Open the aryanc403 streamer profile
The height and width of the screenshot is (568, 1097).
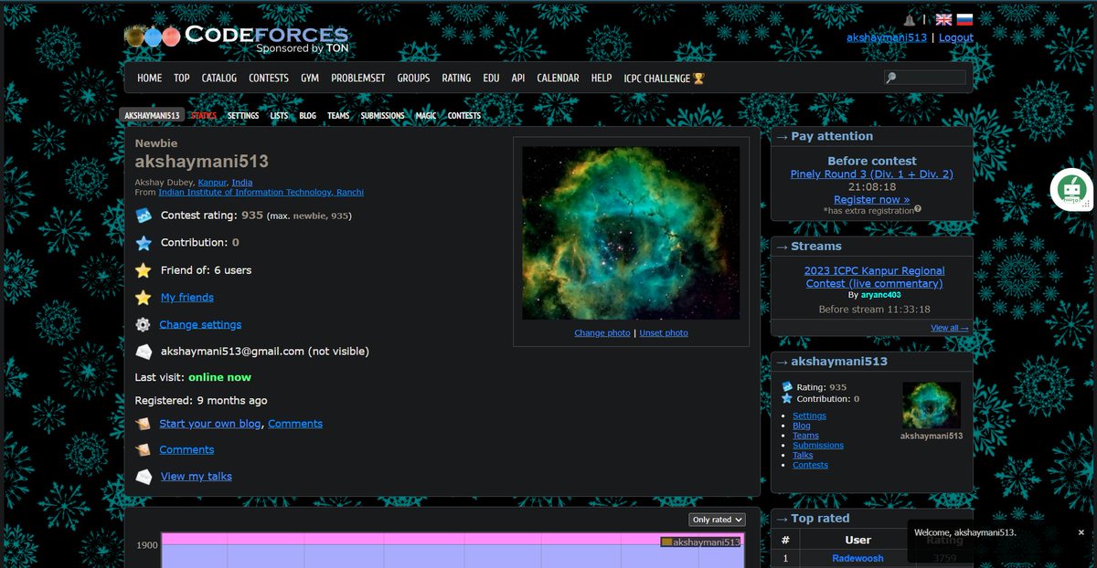coord(881,295)
